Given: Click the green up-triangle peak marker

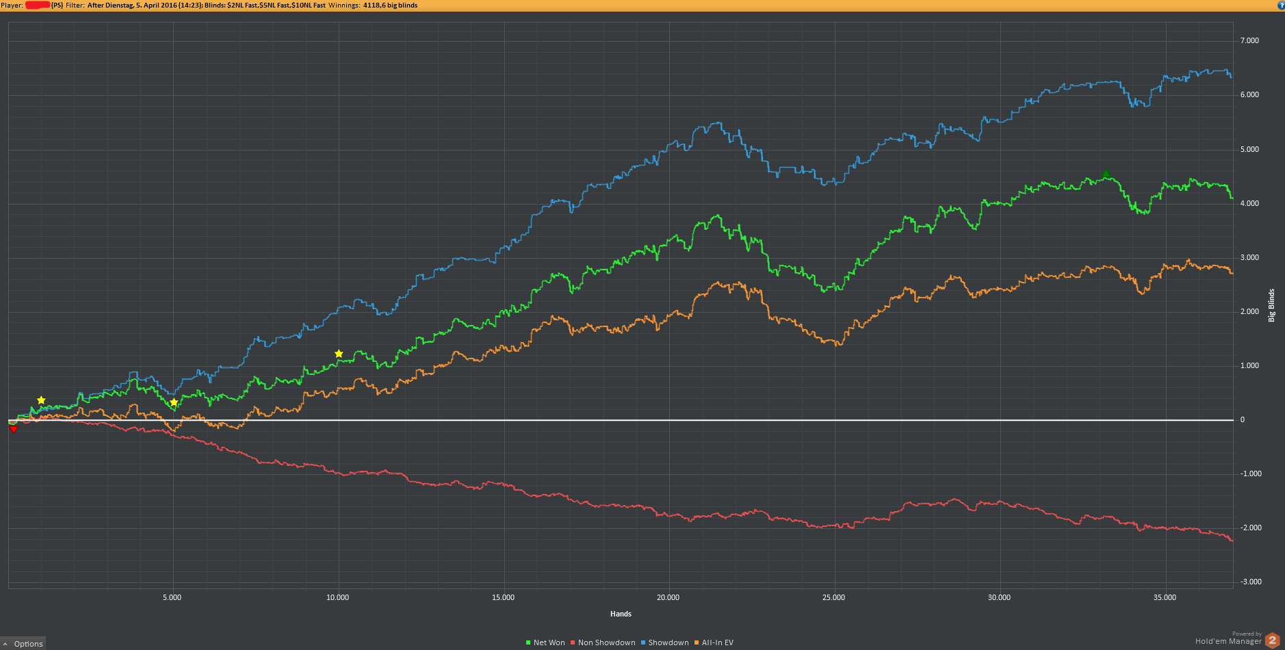Looking at the screenshot, I should 1106,174.
